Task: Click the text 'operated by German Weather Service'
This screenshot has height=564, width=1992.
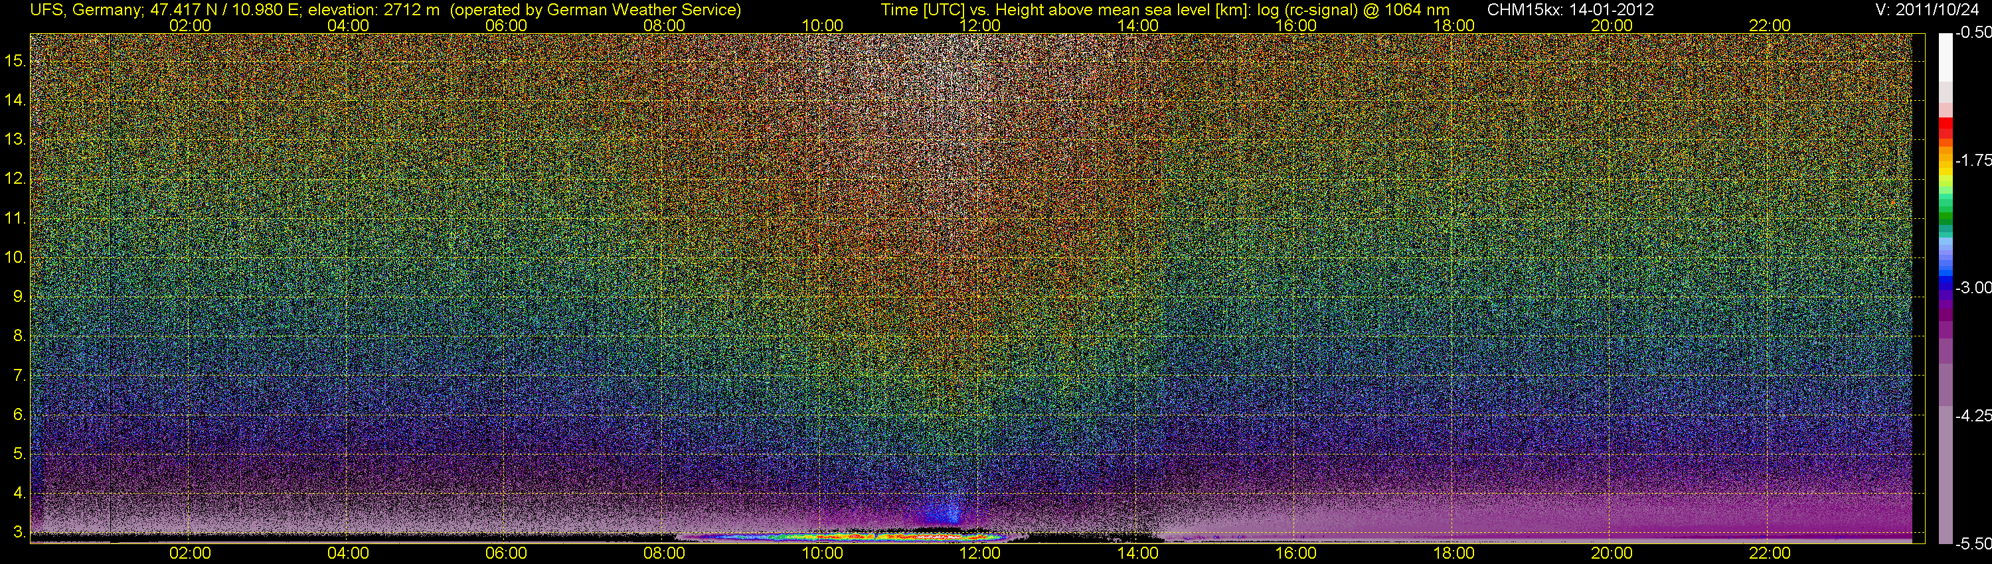Action: pyautogui.click(x=596, y=10)
